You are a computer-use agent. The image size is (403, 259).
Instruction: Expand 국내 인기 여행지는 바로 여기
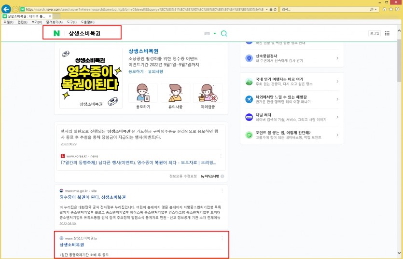[x=337, y=82]
